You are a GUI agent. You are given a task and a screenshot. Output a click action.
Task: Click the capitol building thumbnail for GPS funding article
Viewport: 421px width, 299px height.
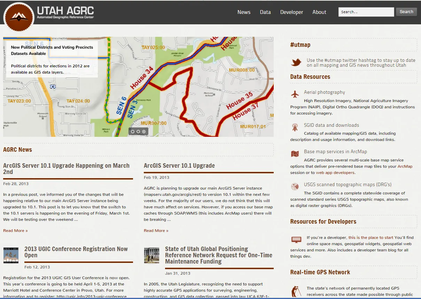[x=151, y=255]
